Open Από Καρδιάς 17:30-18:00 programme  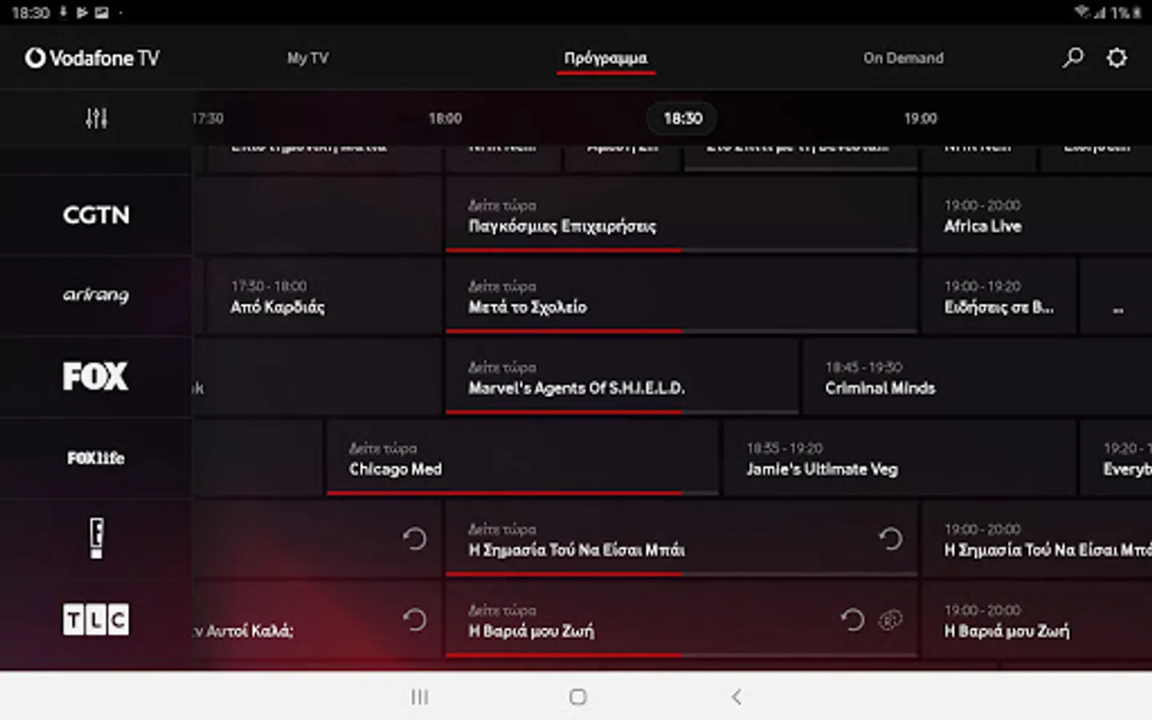(323, 295)
